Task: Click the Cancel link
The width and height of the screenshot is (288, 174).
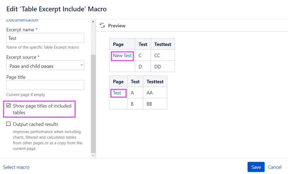Action: [274, 167]
